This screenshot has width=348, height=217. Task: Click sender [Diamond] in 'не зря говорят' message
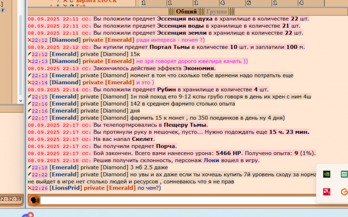coord(65,61)
